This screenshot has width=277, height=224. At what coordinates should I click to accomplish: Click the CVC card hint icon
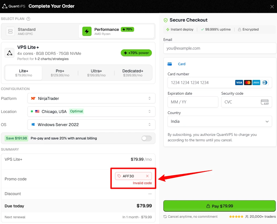[265, 102]
